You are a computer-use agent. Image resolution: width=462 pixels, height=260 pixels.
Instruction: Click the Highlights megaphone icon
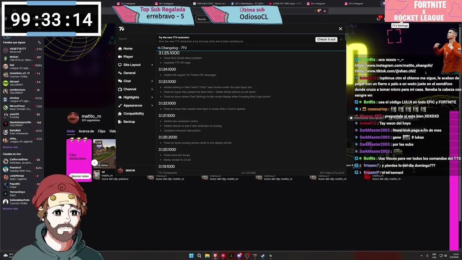pos(120,97)
